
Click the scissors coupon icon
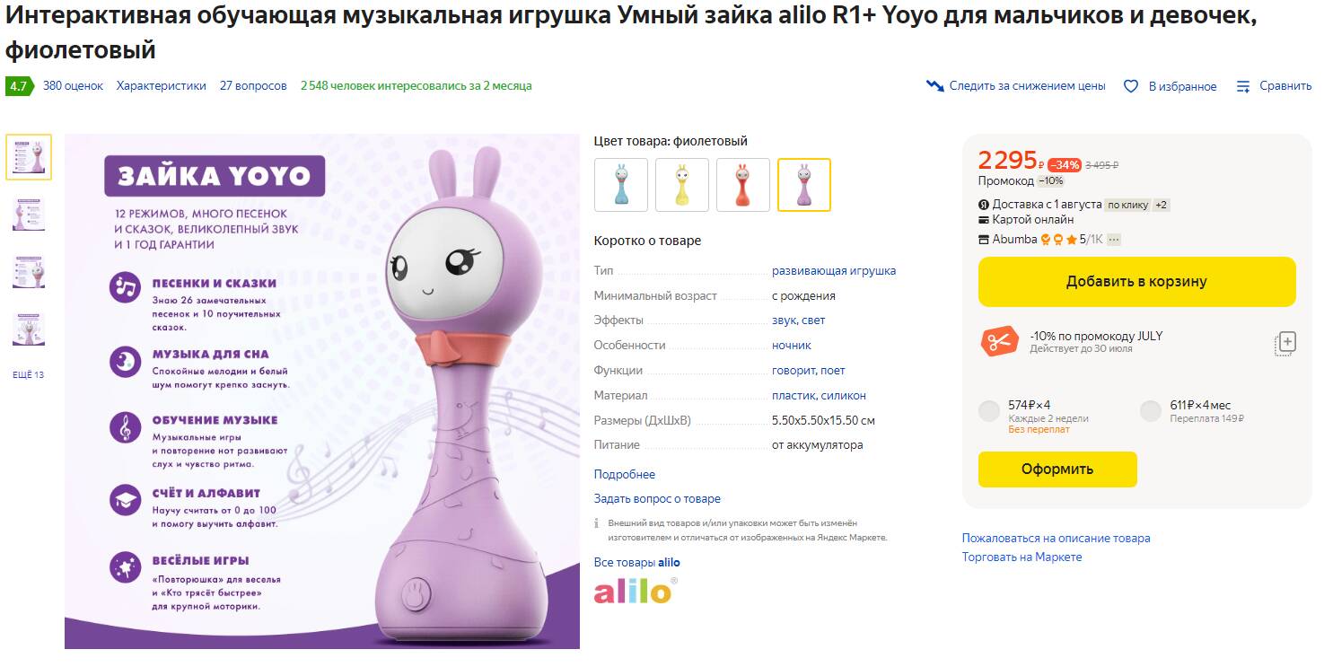click(998, 342)
